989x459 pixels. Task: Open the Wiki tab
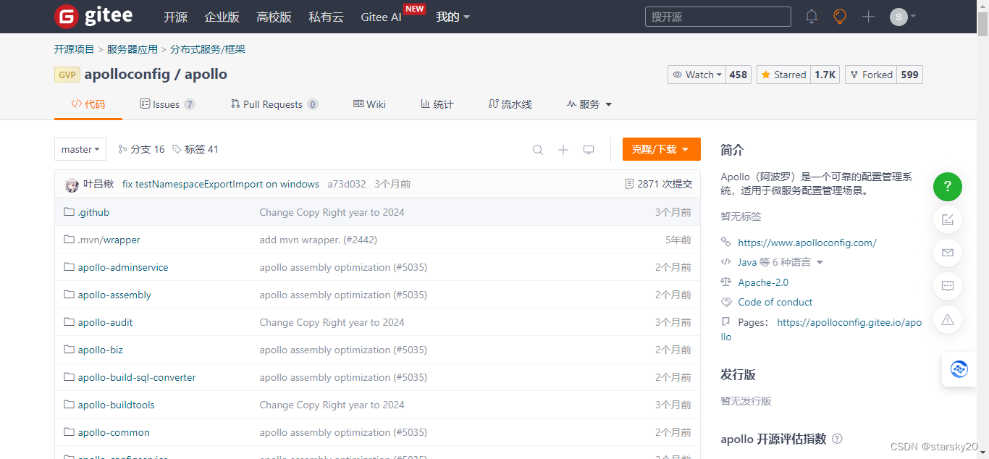(x=369, y=104)
